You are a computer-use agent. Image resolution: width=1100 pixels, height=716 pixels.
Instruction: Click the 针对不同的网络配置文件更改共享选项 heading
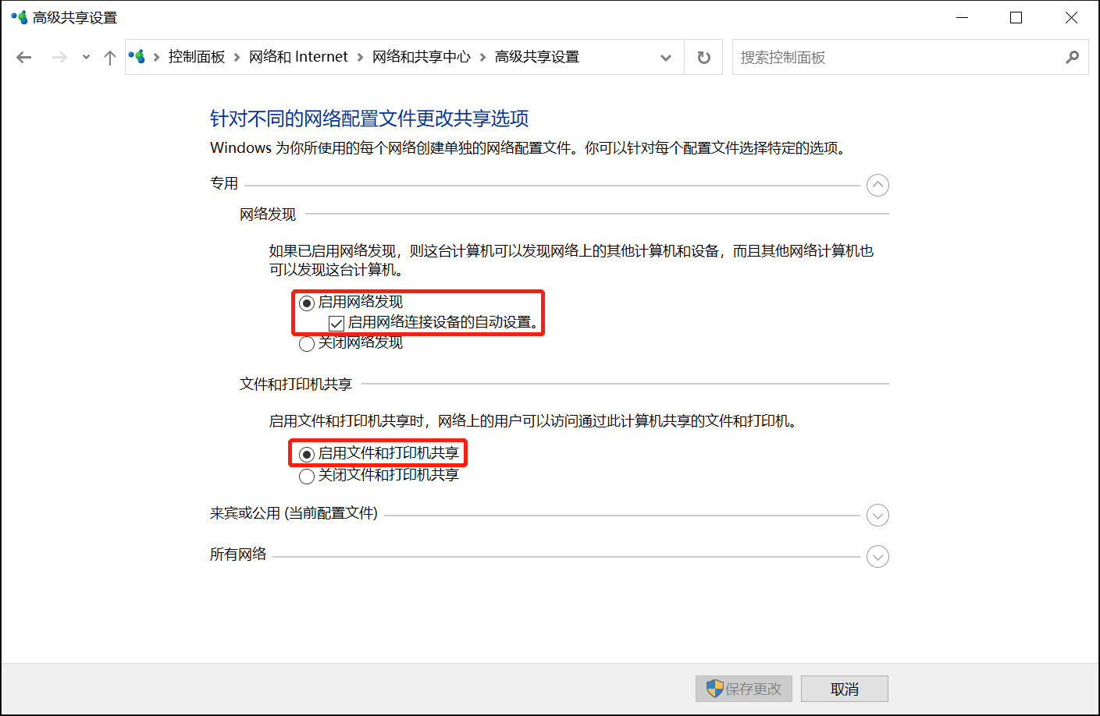369,119
